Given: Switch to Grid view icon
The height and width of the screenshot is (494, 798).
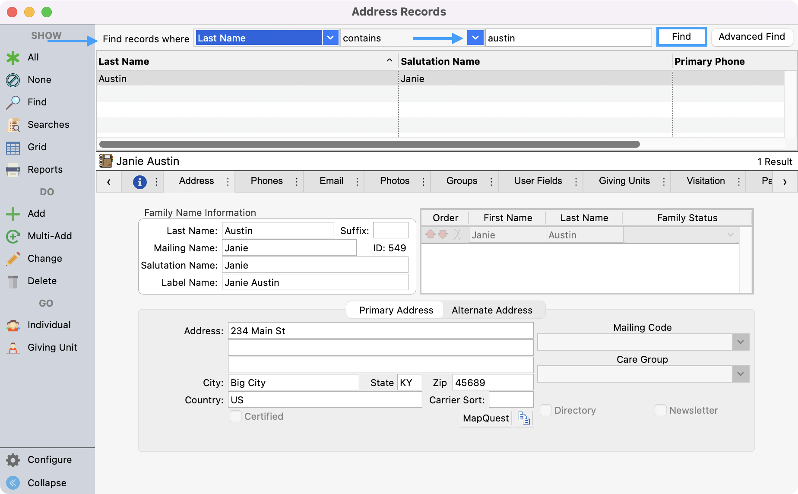Looking at the screenshot, I should click(x=13, y=148).
